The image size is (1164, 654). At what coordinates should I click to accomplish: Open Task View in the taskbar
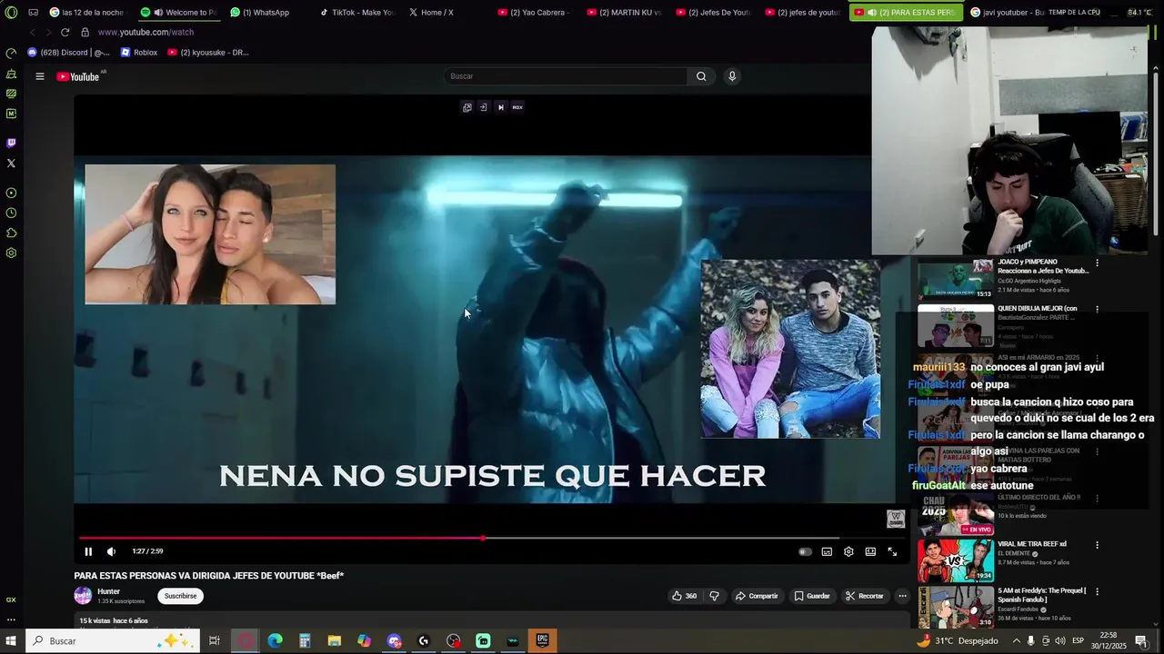tap(215, 641)
